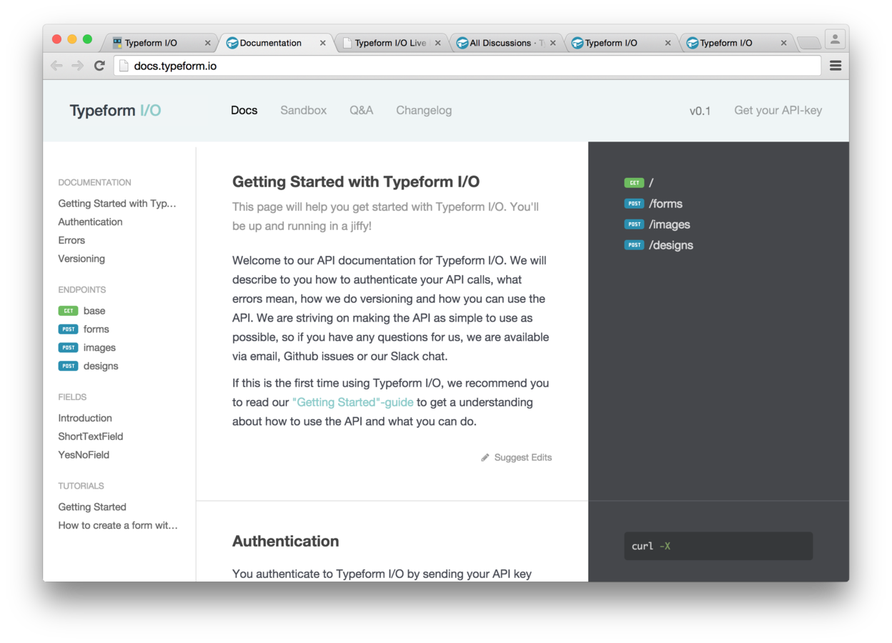Click the Documentation tab favicon
Screen dimensions: 892x643
pos(232,43)
